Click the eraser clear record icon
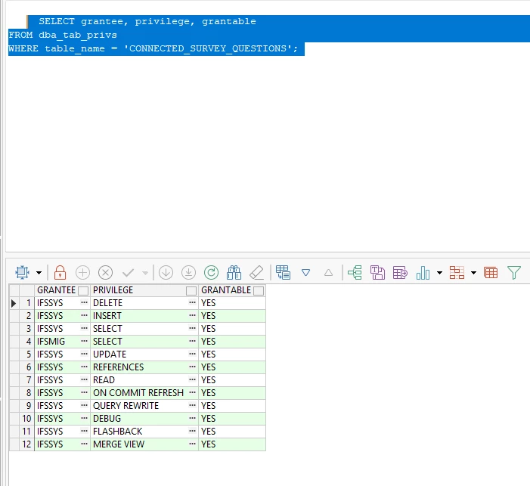The height and width of the screenshot is (486, 530). tap(256, 272)
